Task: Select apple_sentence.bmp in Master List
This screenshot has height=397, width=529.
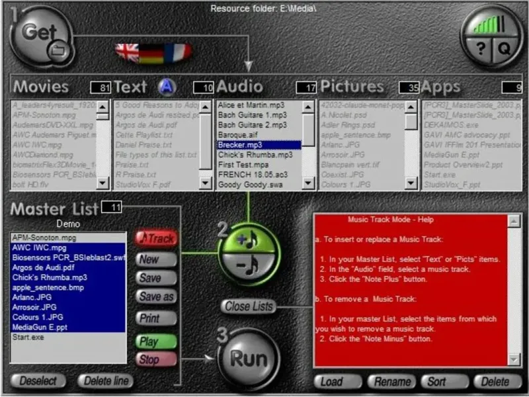Action: (69, 288)
